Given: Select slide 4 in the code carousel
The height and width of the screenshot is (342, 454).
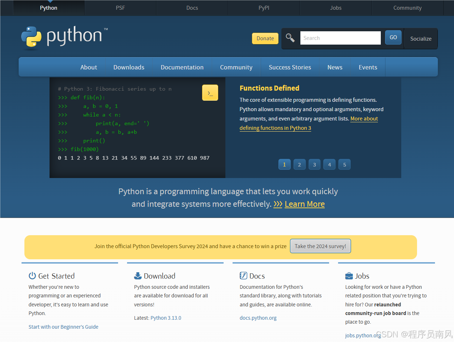Looking at the screenshot, I should point(329,164).
